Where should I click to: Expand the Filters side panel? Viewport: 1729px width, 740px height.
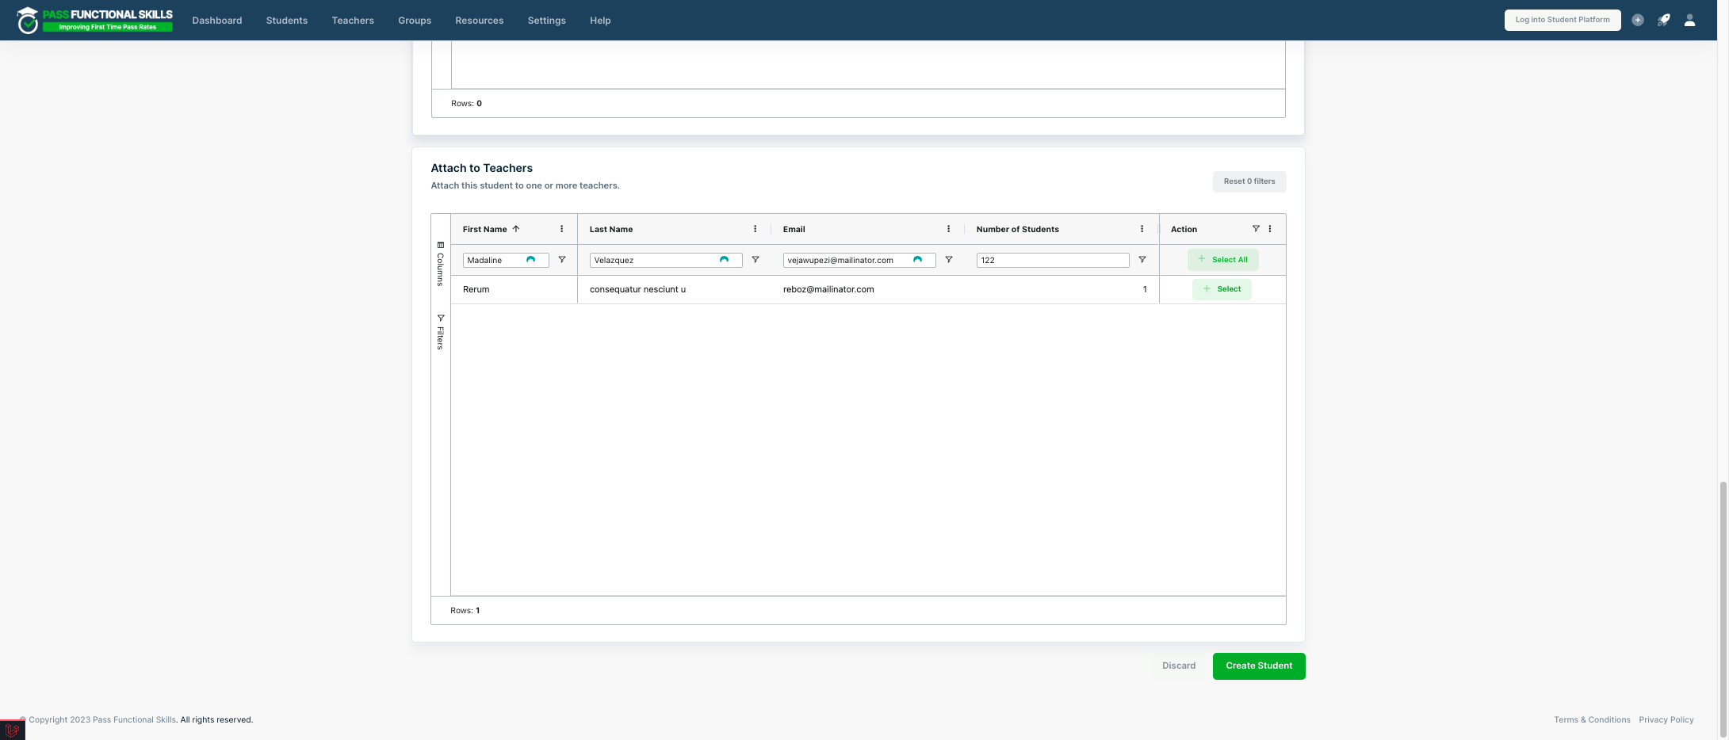click(x=441, y=333)
